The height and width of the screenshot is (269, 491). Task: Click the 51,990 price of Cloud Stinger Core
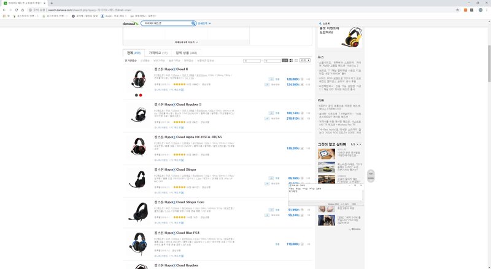tap(294, 210)
